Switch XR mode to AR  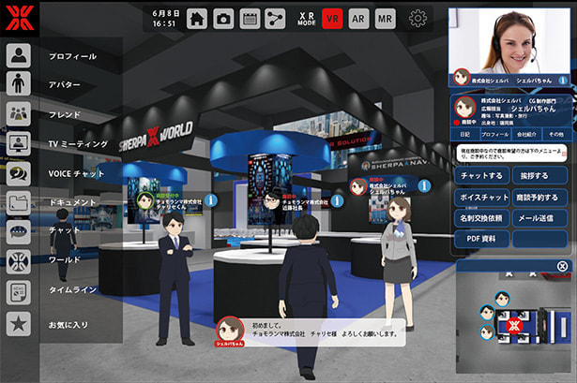358,18
